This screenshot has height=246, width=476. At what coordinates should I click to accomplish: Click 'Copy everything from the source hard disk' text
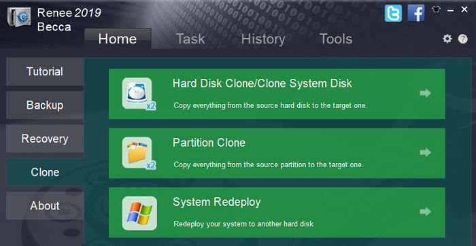coord(271,106)
